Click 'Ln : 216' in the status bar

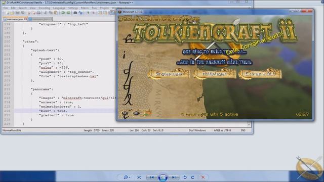coord(134,130)
